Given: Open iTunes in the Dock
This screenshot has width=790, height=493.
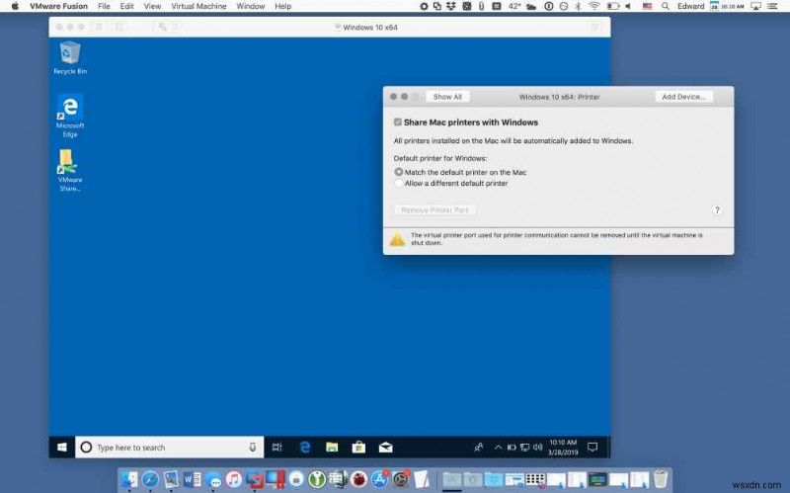Looking at the screenshot, I should click(234, 479).
